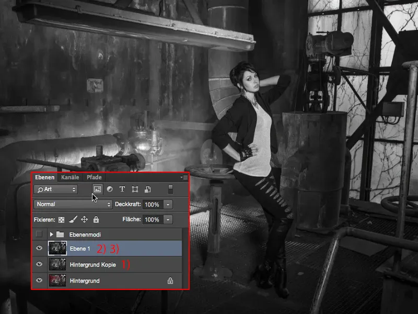Open the Kanäle tab

click(x=70, y=177)
